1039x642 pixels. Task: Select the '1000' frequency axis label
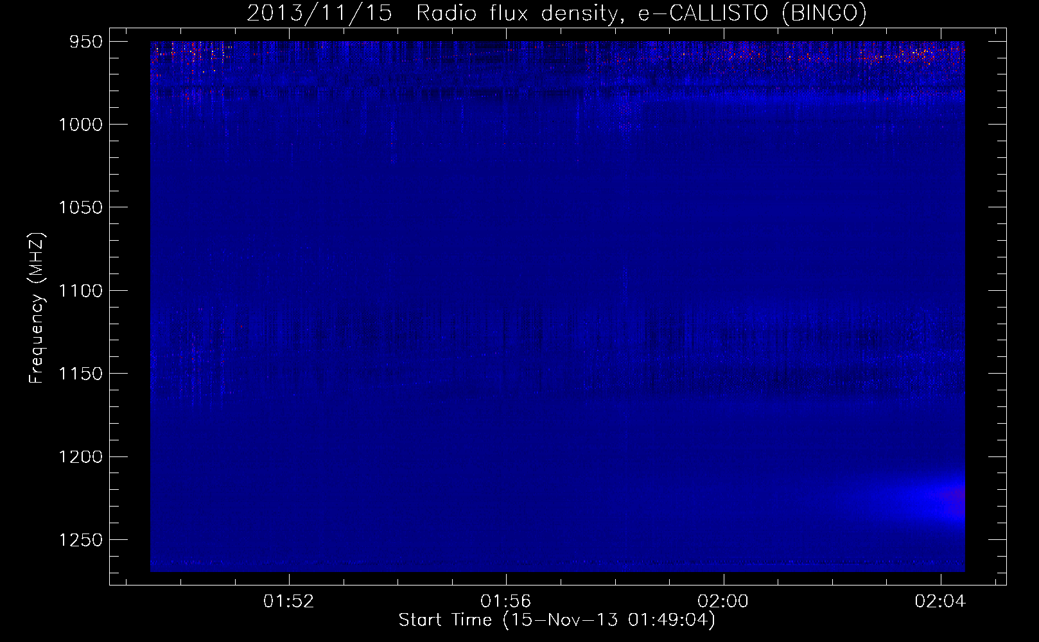[80, 125]
